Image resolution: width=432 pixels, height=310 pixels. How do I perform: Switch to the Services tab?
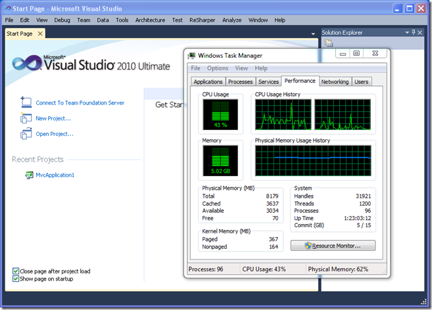click(269, 81)
